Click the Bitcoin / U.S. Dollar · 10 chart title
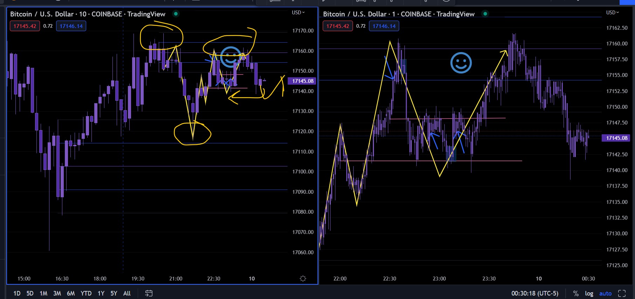 pos(88,14)
